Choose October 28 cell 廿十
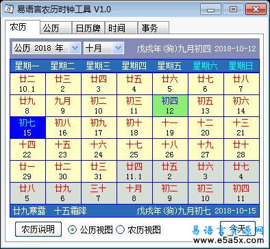This screenshot has width=270, height=249. coord(241,150)
